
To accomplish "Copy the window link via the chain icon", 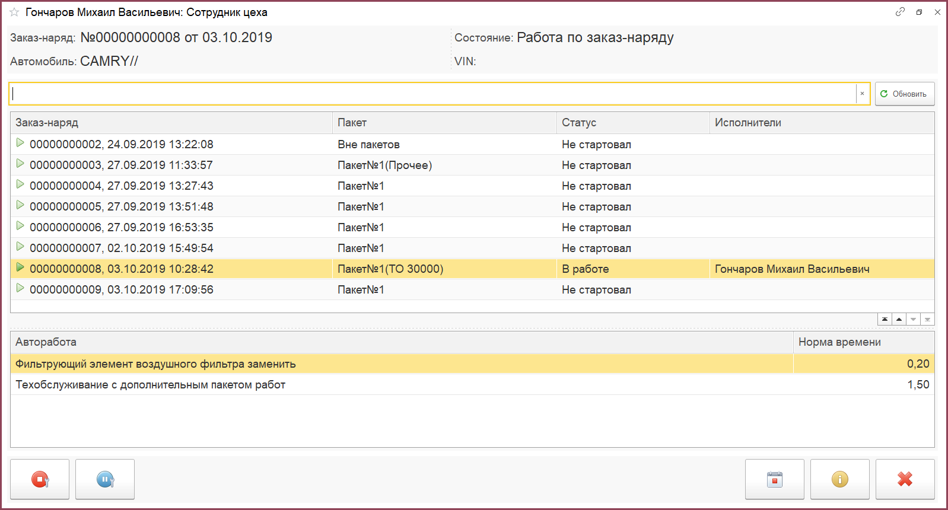I will 900,12.
